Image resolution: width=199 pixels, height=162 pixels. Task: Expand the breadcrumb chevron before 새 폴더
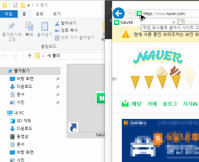pos(43,56)
